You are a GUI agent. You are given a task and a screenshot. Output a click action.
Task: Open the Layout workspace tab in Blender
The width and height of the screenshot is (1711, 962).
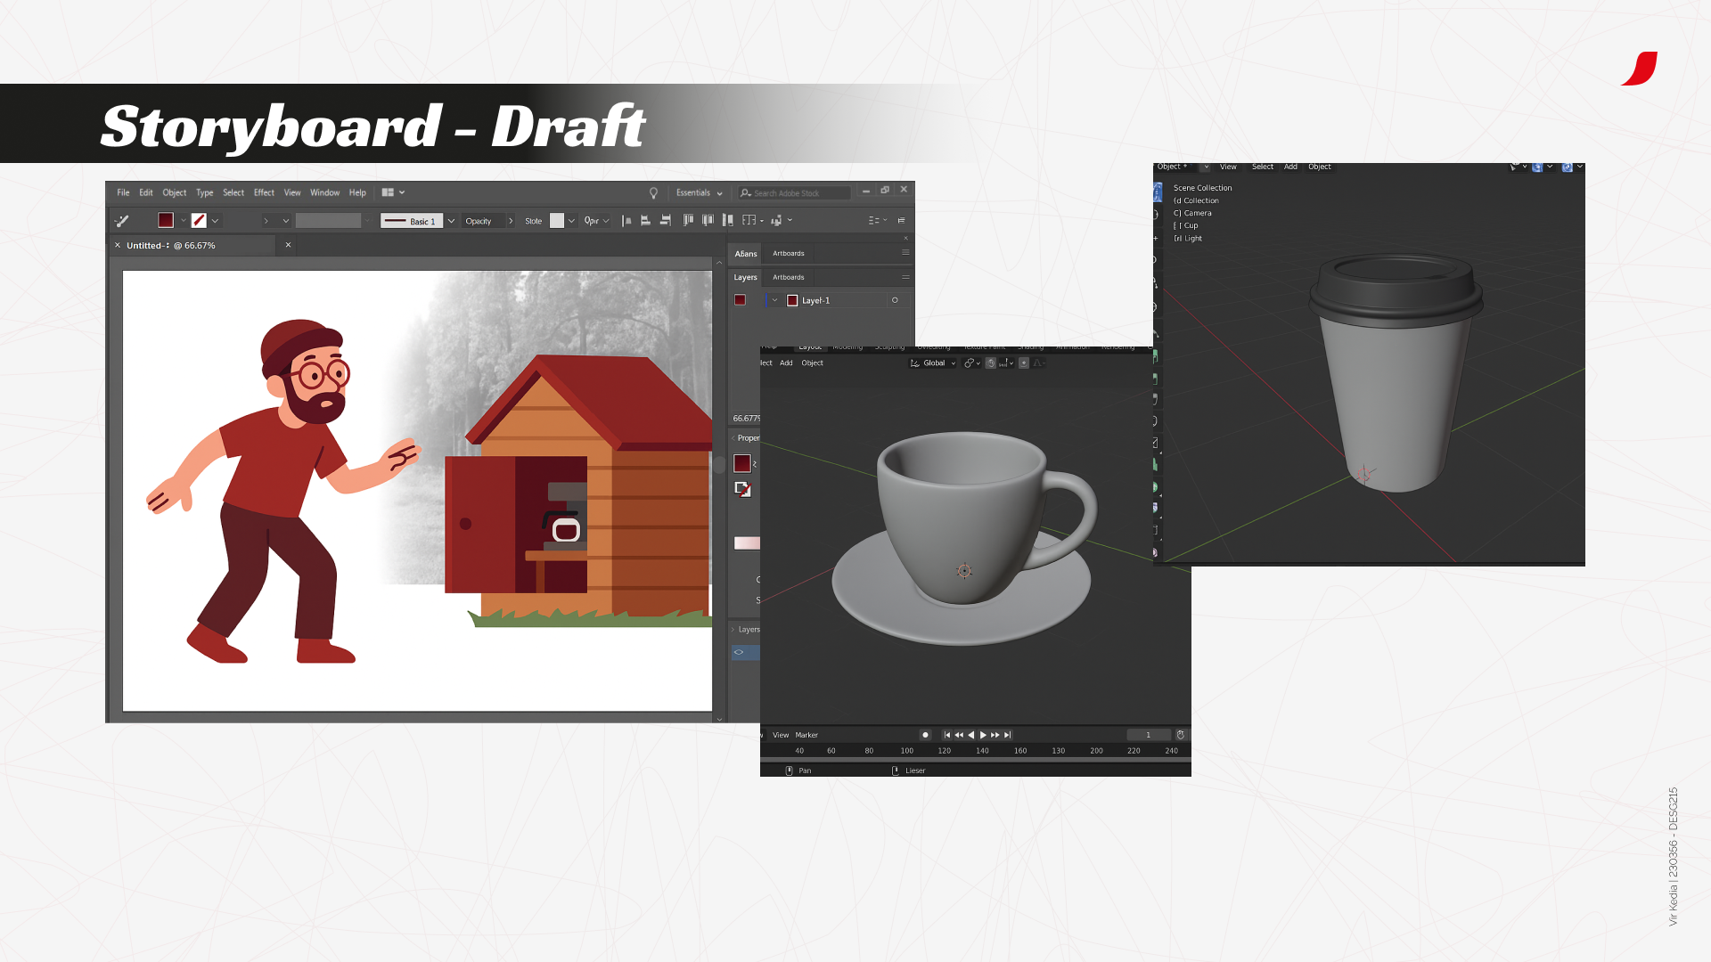pos(810,347)
